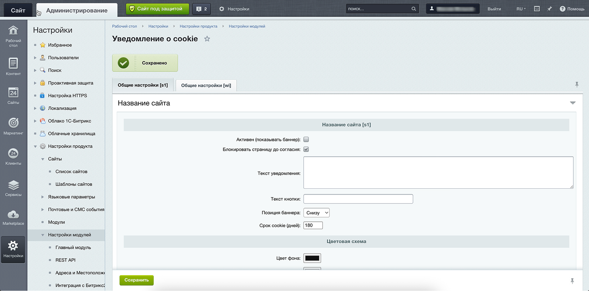Switch to the Сайт top tab

click(x=18, y=10)
